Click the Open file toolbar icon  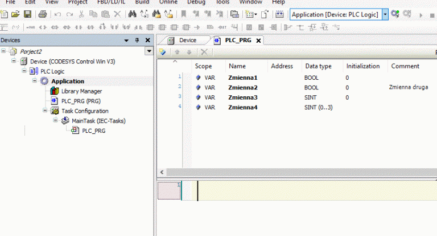15,14
